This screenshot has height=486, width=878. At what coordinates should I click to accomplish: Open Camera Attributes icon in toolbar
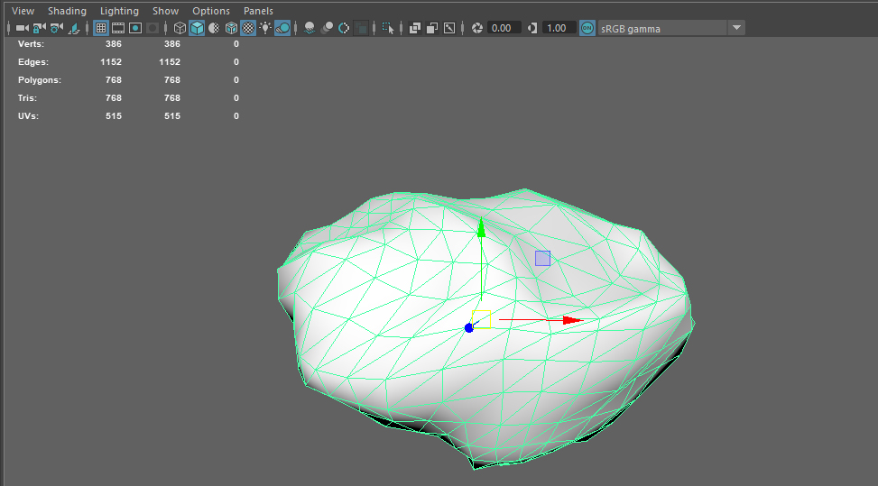click(56, 28)
